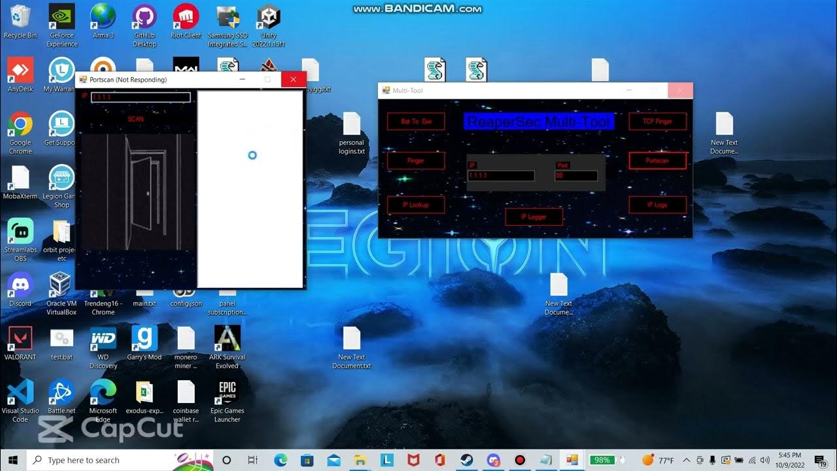Select the Google Chrome desktop icon
Image resolution: width=837 pixels, height=471 pixels.
click(20, 133)
